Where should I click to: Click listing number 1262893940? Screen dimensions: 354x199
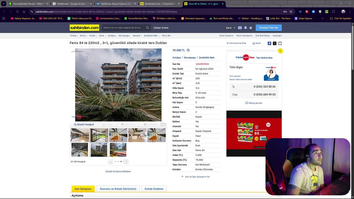(202, 64)
